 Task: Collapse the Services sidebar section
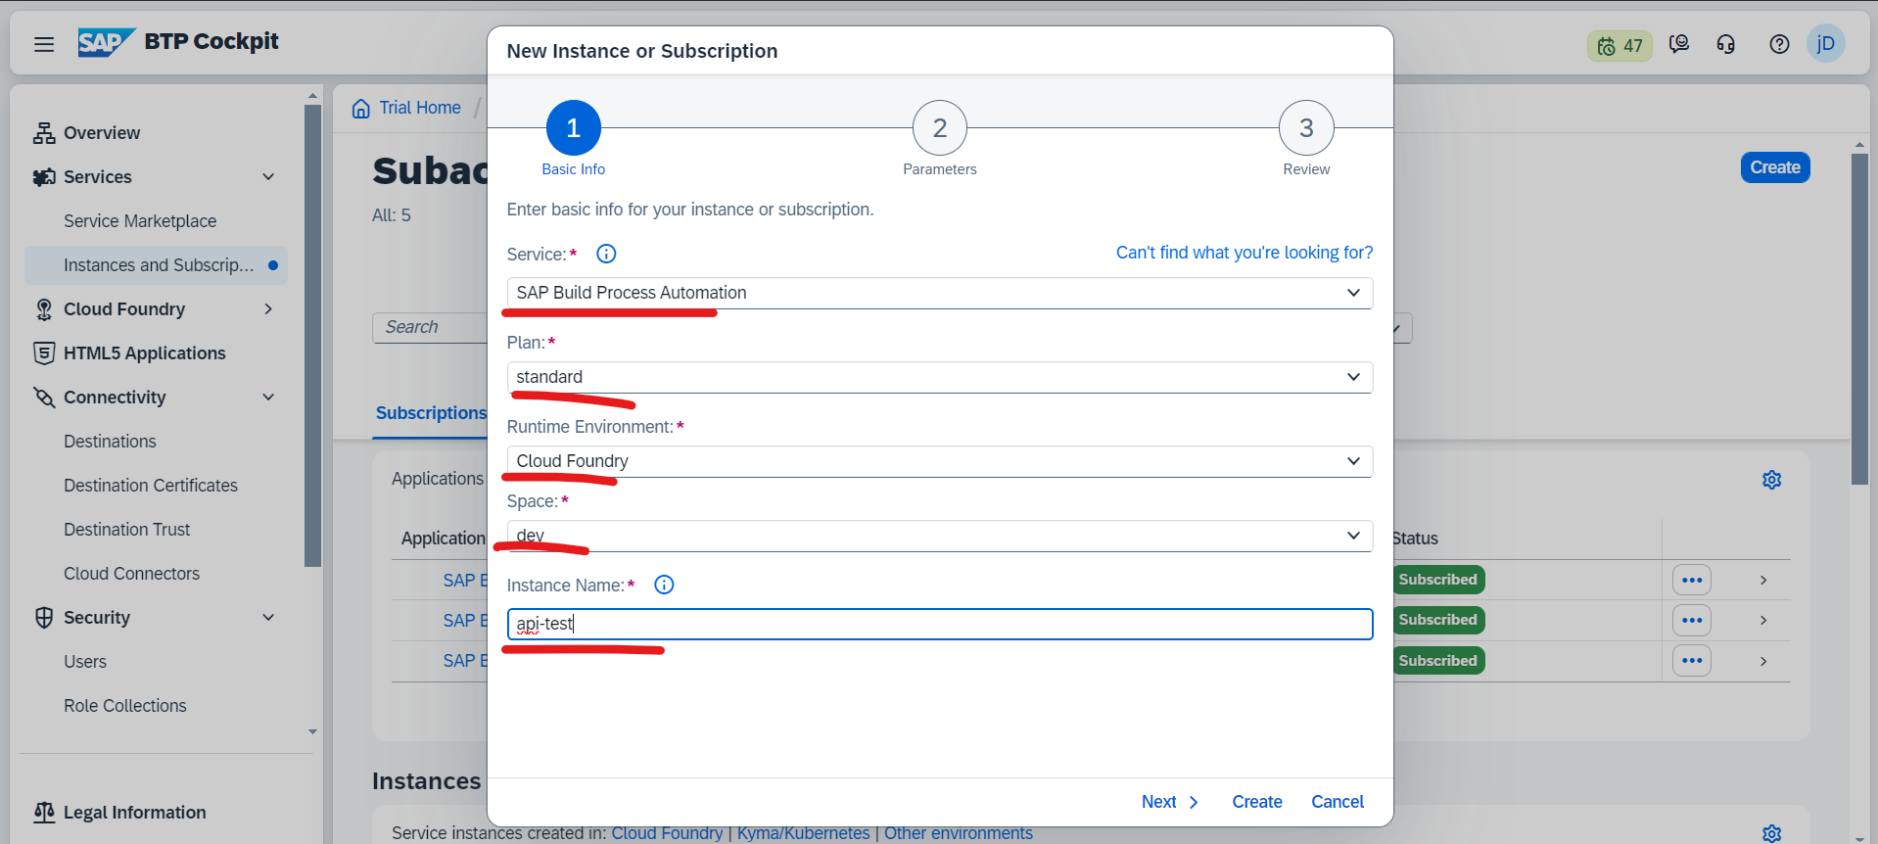[268, 177]
